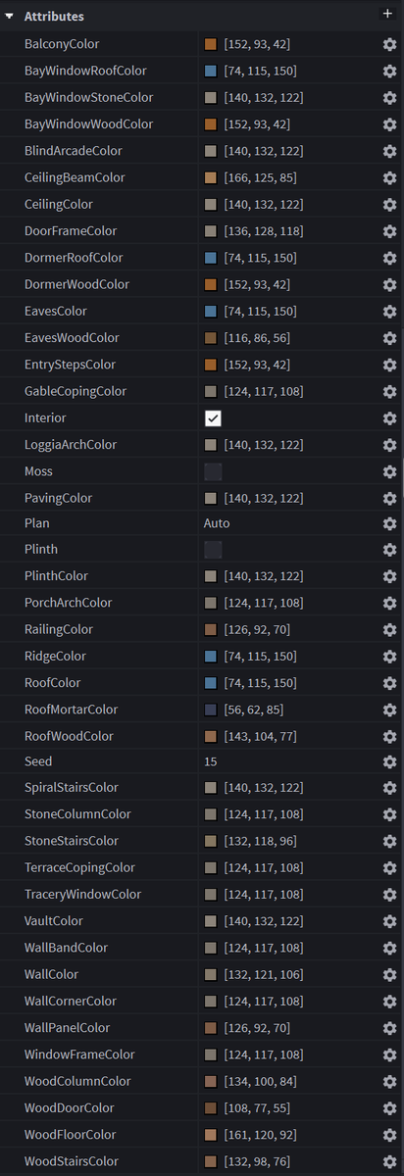Pick the BalconyColor swatch

point(211,45)
